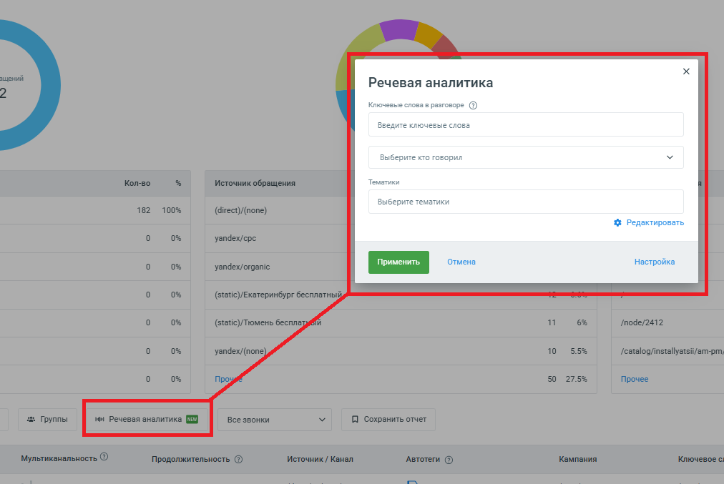This screenshot has width=724, height=484.
Task: Open the Прочее link in Источник обращения table
Action: tap(228, 379)
